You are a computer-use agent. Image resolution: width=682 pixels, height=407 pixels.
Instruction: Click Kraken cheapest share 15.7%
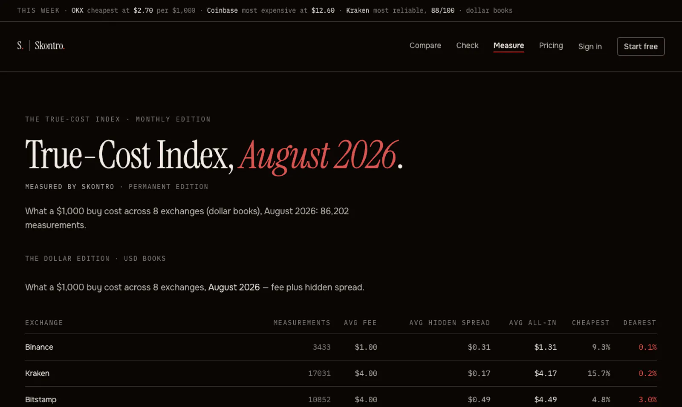pos(599,373)
